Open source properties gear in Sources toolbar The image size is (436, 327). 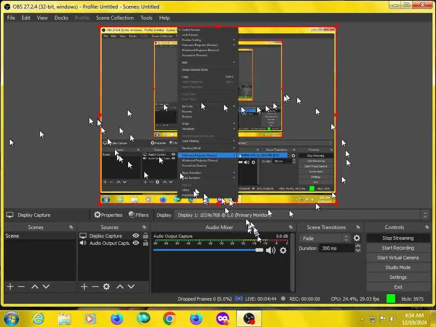point(106,287)
